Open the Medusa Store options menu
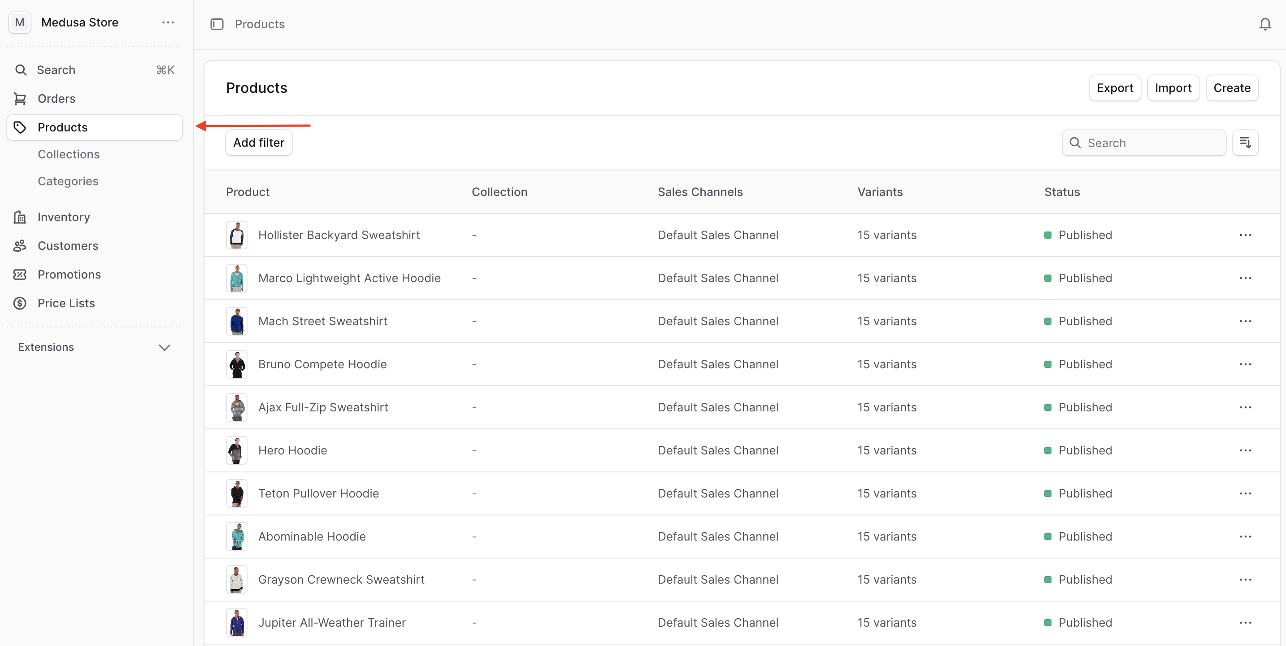 click(x=168, y=22)
